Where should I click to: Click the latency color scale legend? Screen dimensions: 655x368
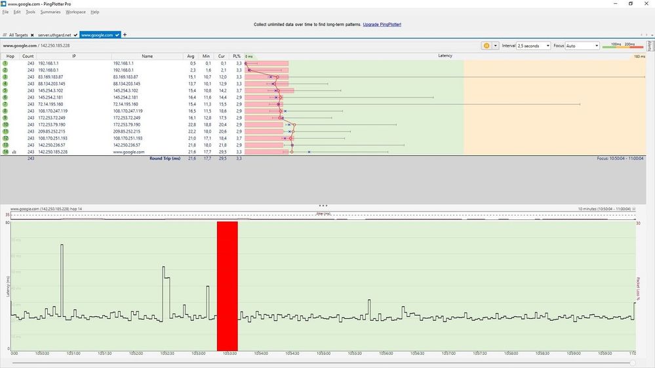tap(623, 45)
